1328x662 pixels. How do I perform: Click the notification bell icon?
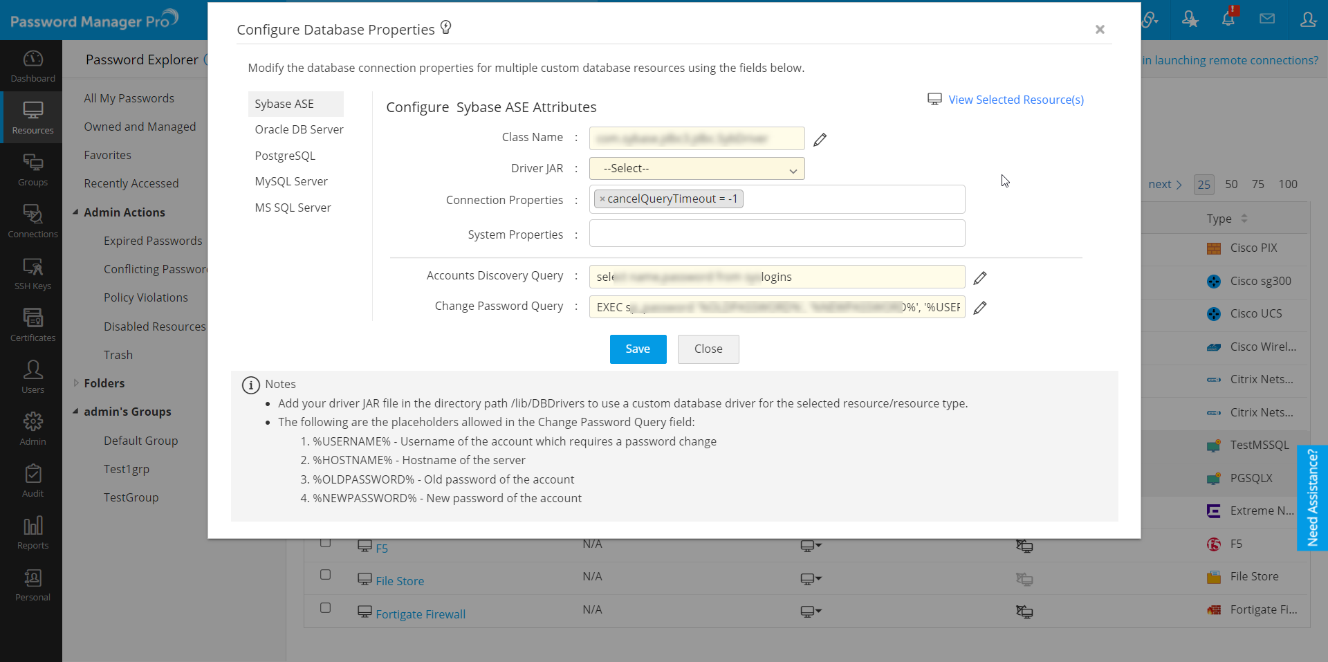tap(1228, 19)
